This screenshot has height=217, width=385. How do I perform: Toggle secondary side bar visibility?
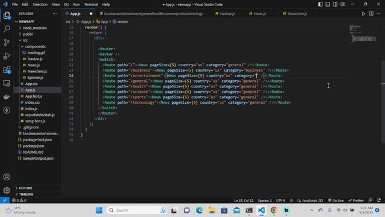(335, 4)
